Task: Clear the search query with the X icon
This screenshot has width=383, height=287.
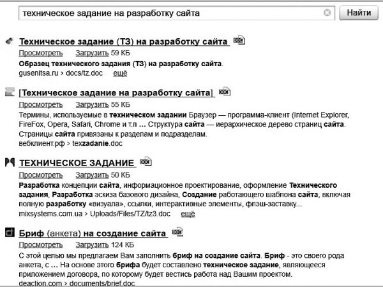Action: click(327, 13)
